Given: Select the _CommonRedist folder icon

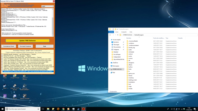Looking at the screenshot, I should 128,41.
